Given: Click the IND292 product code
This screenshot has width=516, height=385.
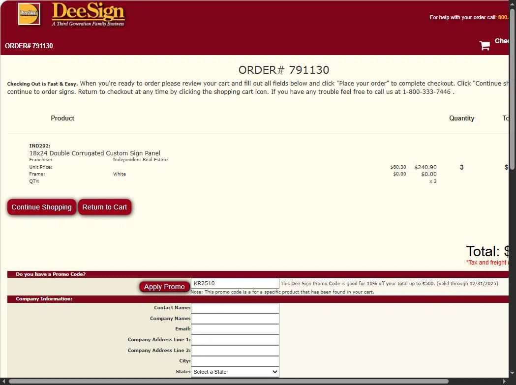Looking at the screenshot, I should pyautogui.click(x=39, y=146).
